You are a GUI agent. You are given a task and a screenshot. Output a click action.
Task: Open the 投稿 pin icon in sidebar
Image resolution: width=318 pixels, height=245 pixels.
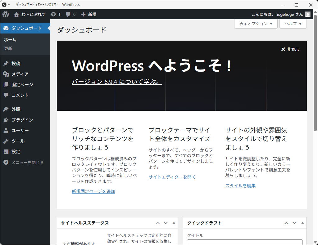6,64
